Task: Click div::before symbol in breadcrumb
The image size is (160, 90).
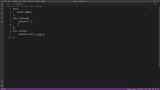Action: (x=40, y=6)
